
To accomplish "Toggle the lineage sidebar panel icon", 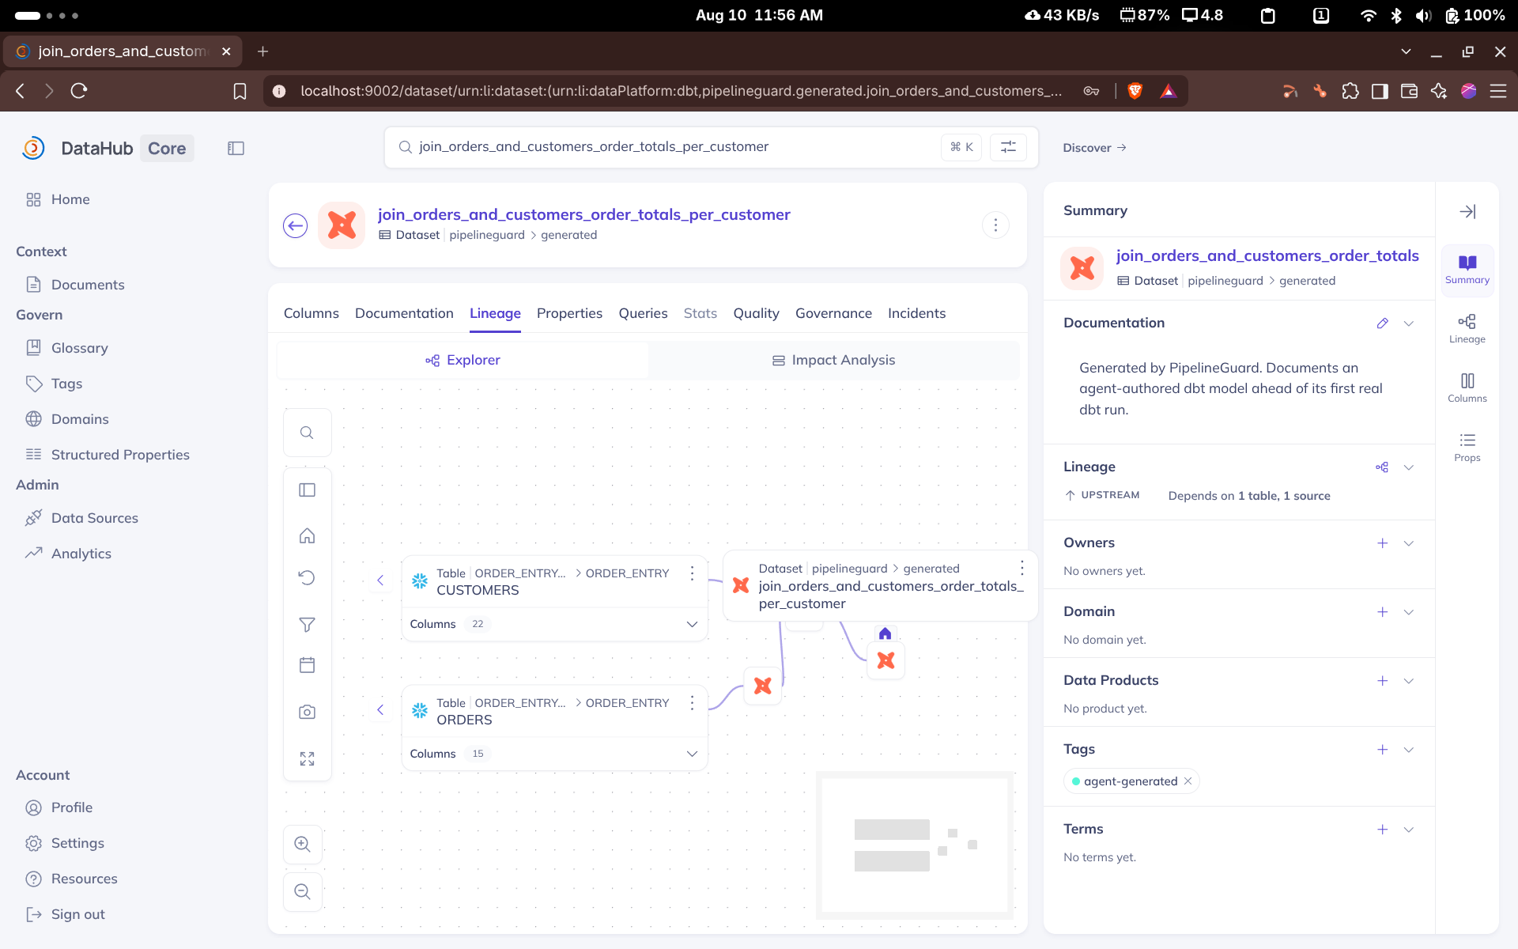I will (x=307, y=490).
